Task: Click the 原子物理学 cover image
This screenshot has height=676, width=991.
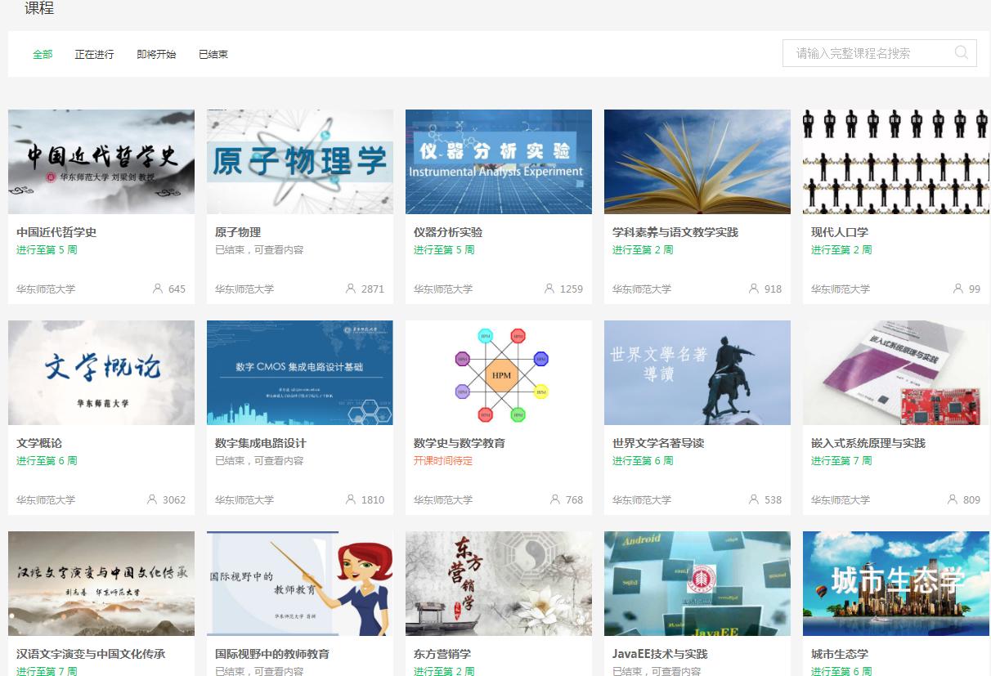Action: coord(299,161)
